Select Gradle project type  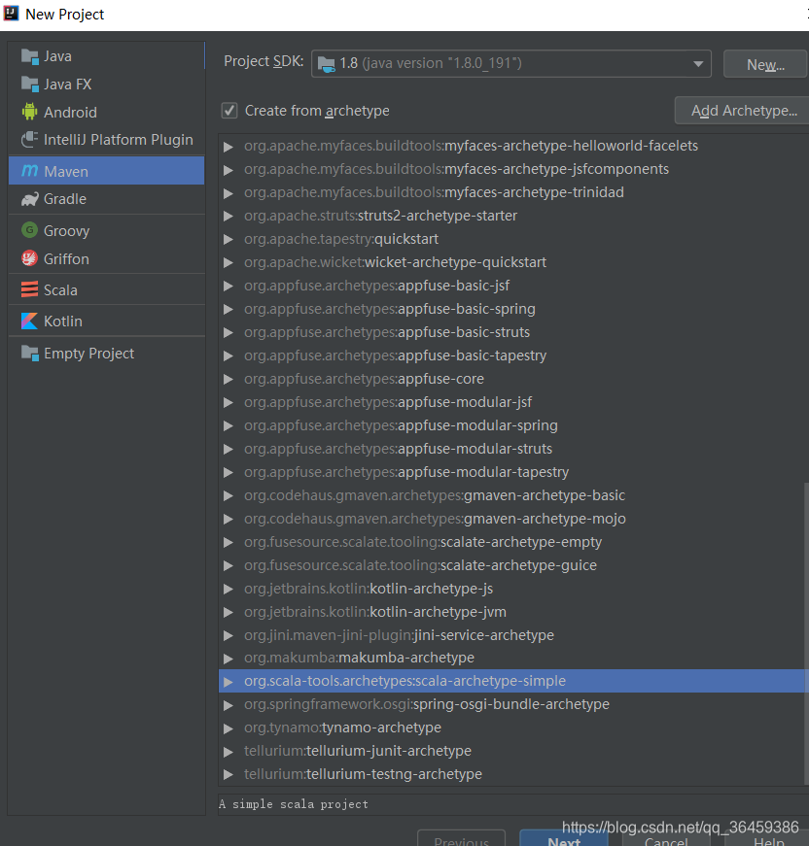tap(106, 199)
